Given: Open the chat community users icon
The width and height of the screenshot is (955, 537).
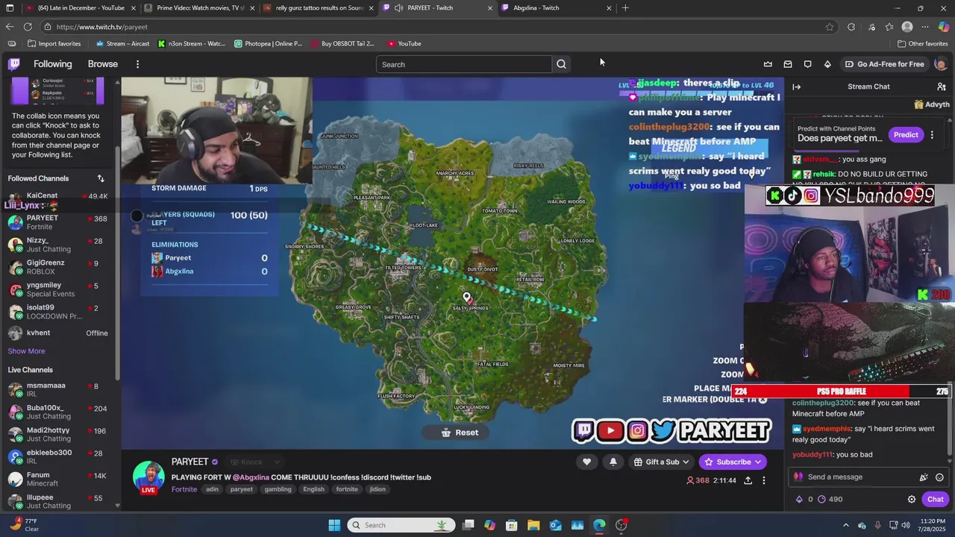Looking at the screenshot, I should [942, 87].
